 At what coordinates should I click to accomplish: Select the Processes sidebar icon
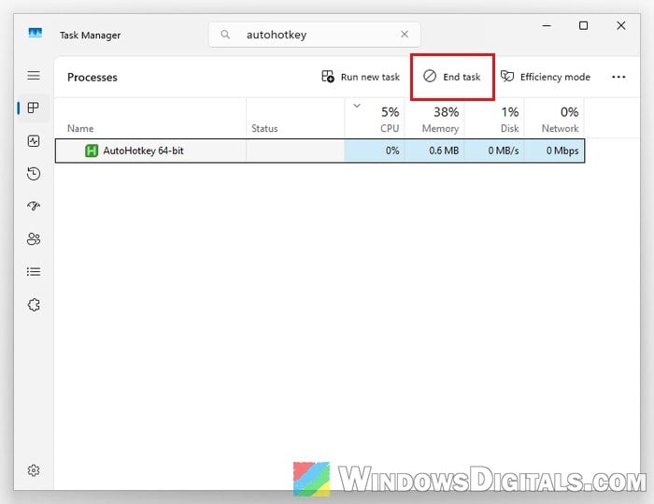click(x=34, y=108)
